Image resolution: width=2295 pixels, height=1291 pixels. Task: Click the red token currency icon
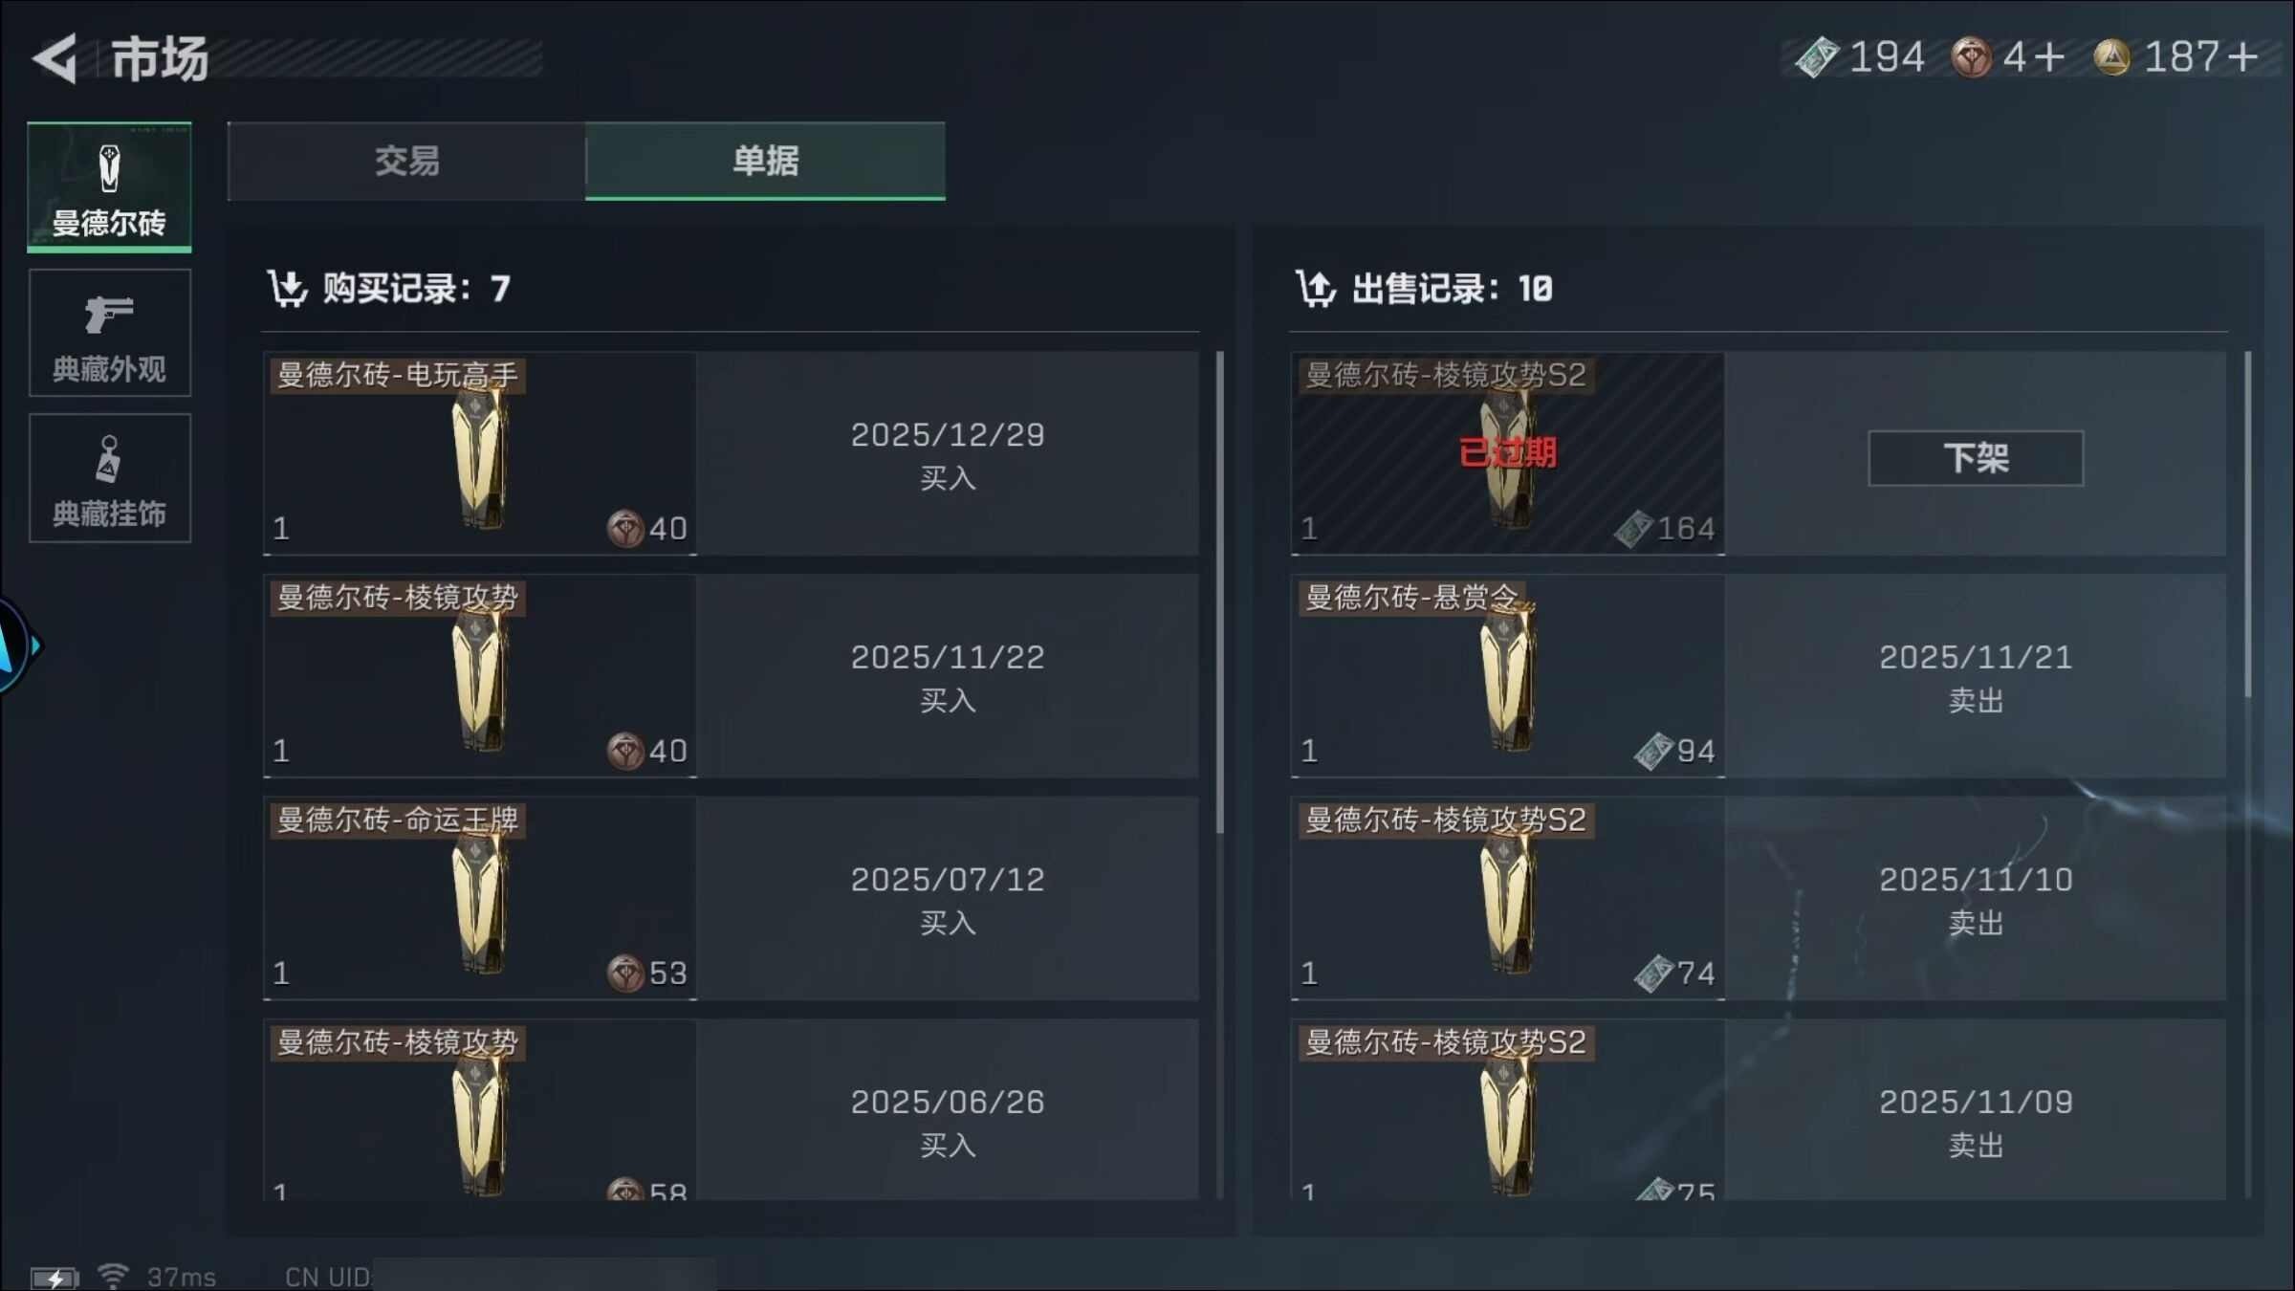[1971, 57]
